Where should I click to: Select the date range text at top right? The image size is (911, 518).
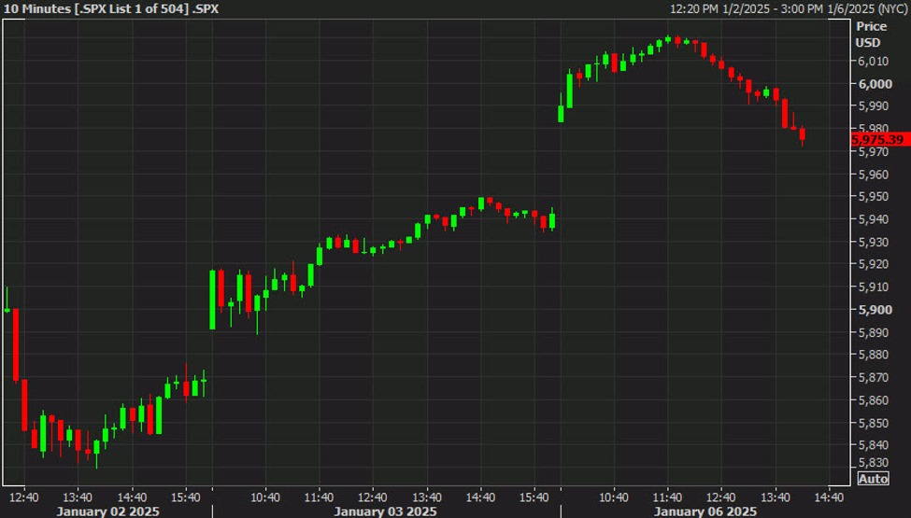point(789,8)
